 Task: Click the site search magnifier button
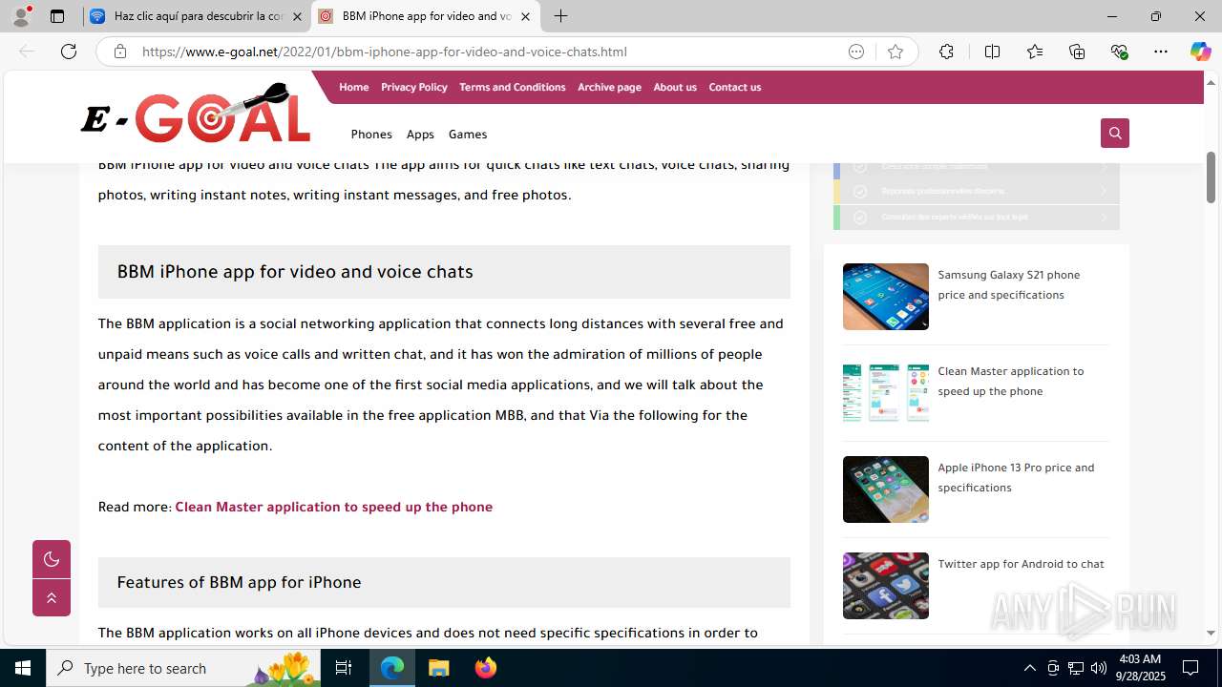[x=1115, y=133]
